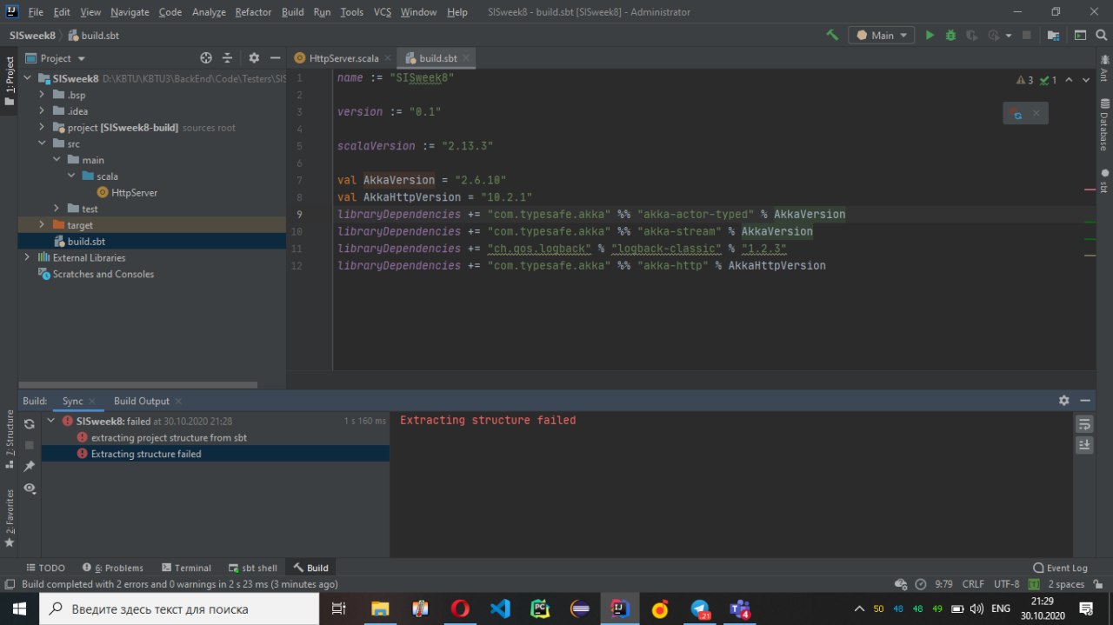This screenshot has height=625, width=1113.
Task: Open Build panel gear settings
Action: pyautogui.click(x=1064, y=401)
